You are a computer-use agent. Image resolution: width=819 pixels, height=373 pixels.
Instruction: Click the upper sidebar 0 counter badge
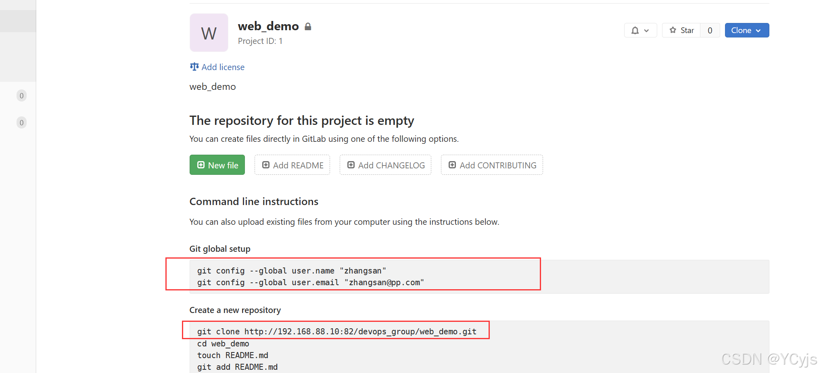click(x=22, y=95)
